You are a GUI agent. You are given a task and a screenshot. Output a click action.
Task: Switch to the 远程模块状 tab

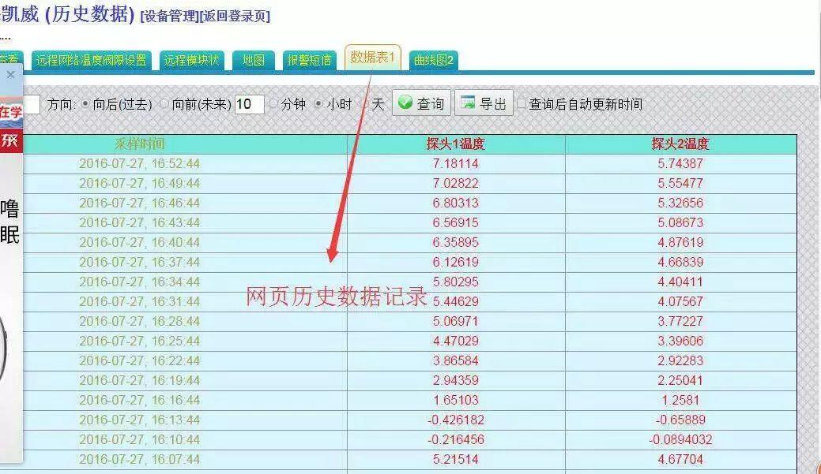tap(193, 60)
